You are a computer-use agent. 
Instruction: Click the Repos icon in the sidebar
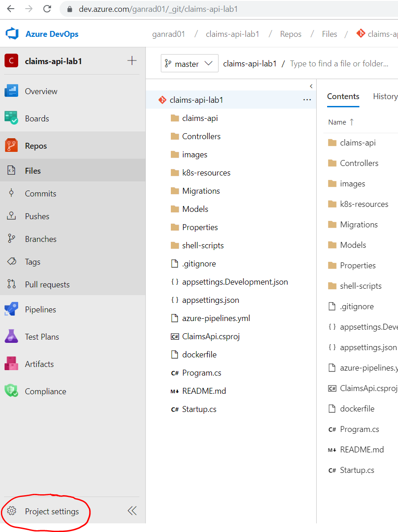pos(11,146)
